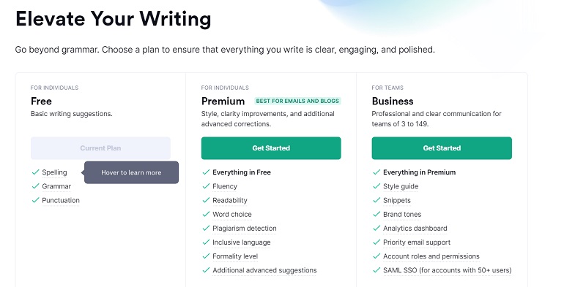Click the checkmark next to Formality level
The image size is (586, 287).
pos(206,256)
